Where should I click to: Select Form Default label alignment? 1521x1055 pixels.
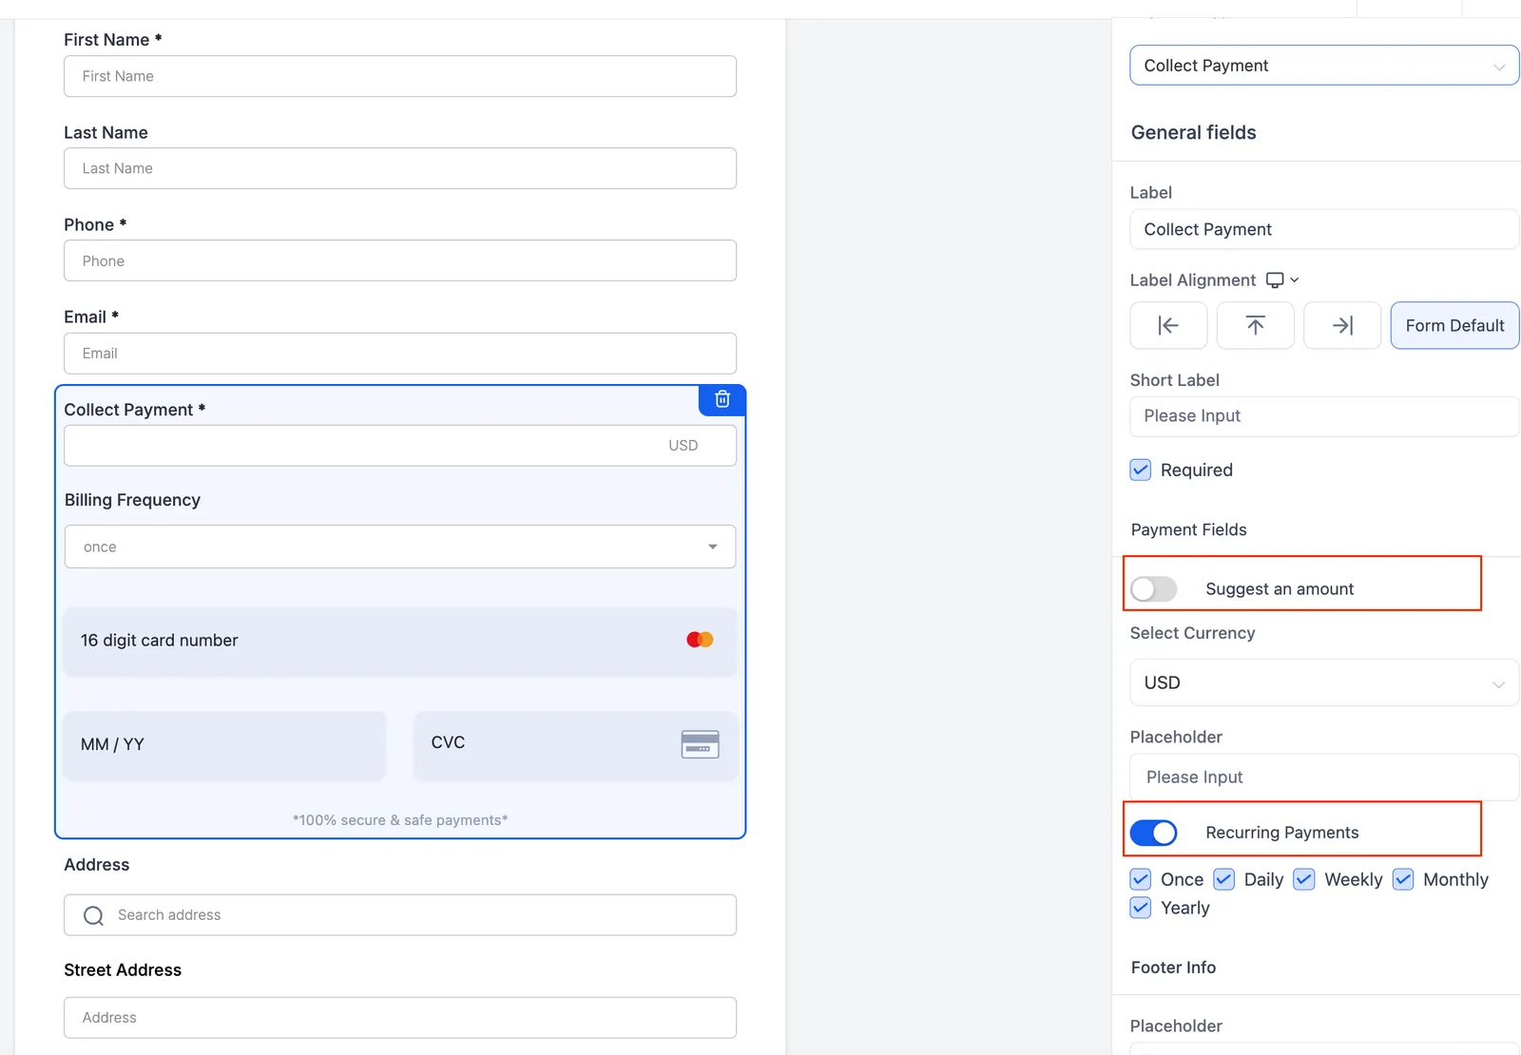pyautogui.click(x=1454, y=325)
